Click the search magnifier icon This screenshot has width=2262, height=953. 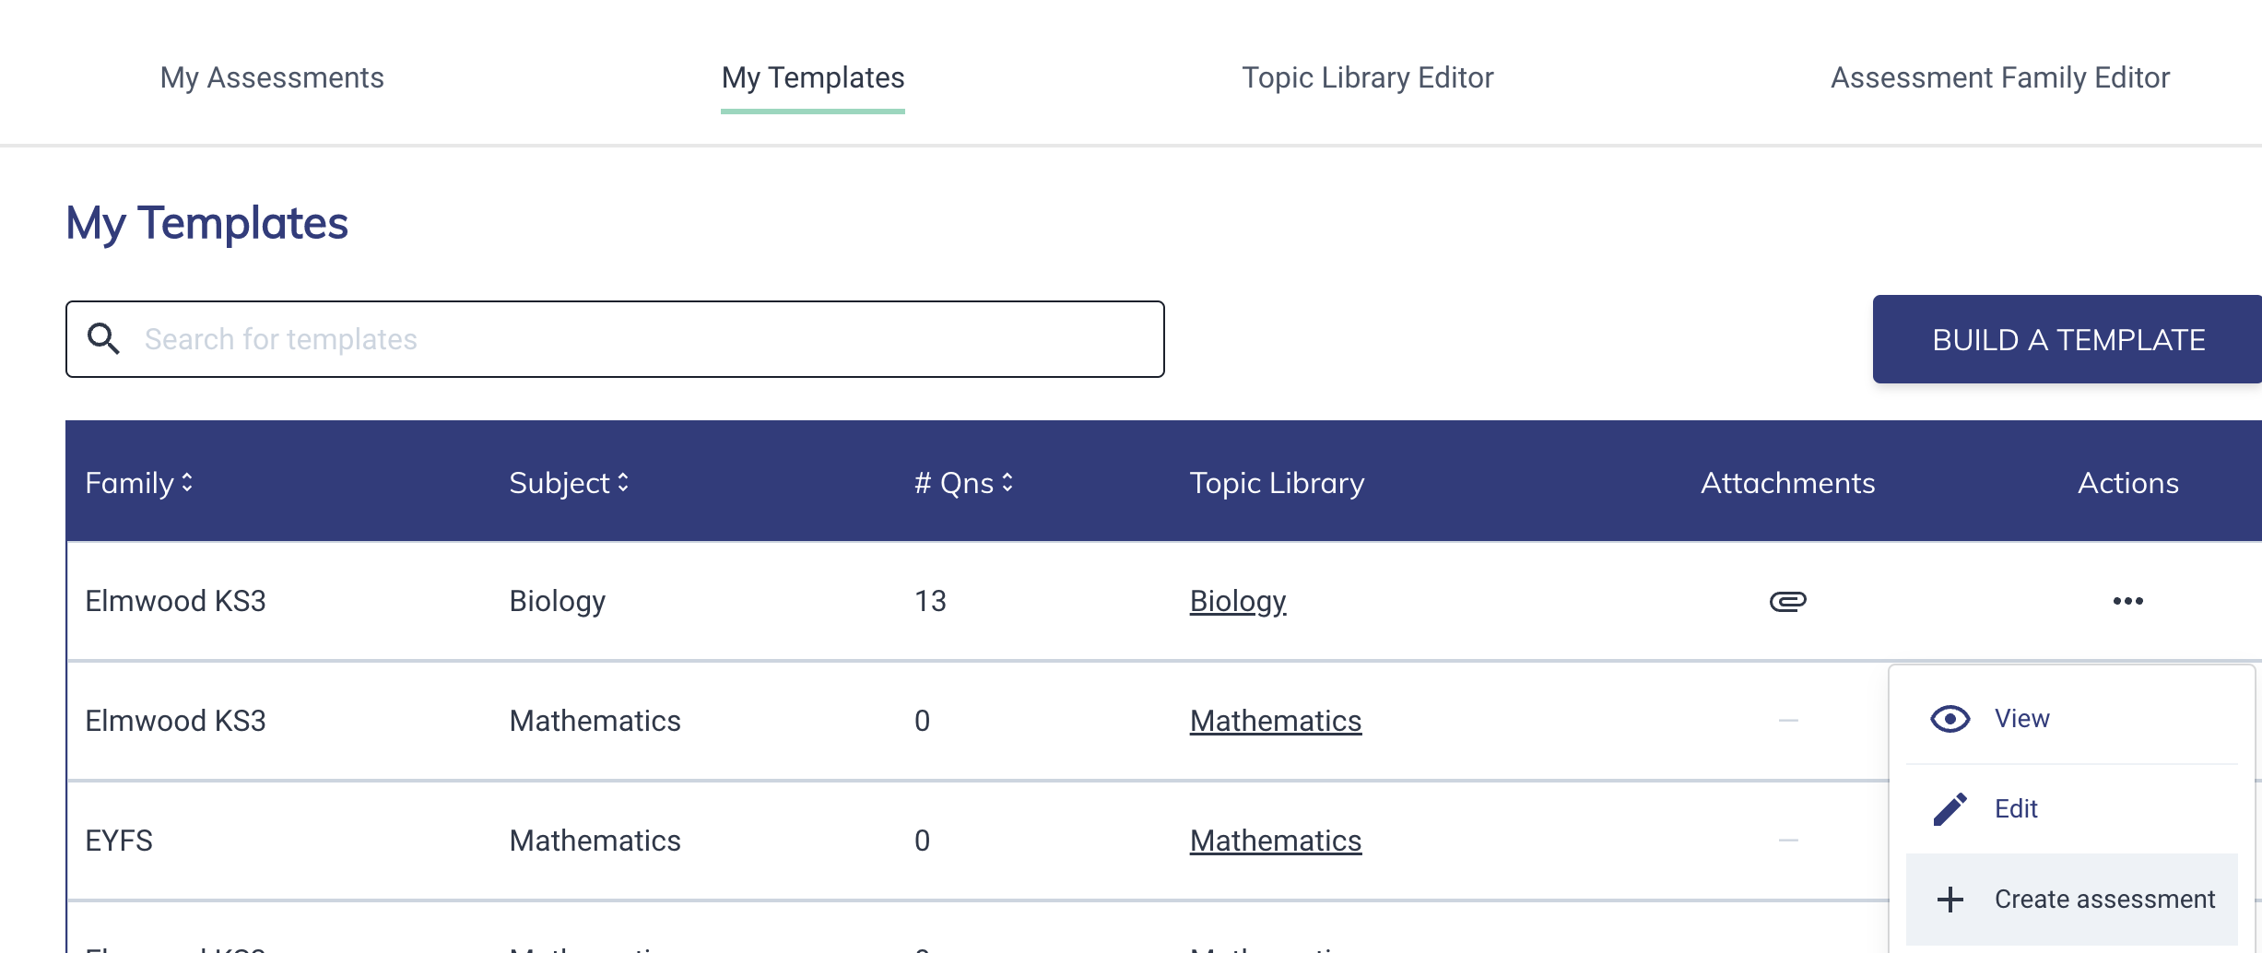click(103, 339)
